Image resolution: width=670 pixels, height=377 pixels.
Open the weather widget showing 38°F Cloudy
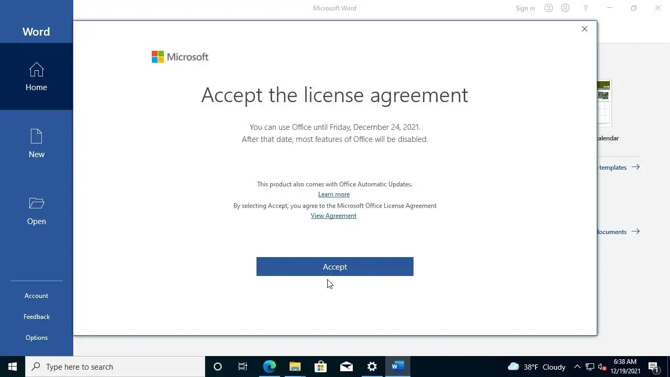click(x=537, y=367)
